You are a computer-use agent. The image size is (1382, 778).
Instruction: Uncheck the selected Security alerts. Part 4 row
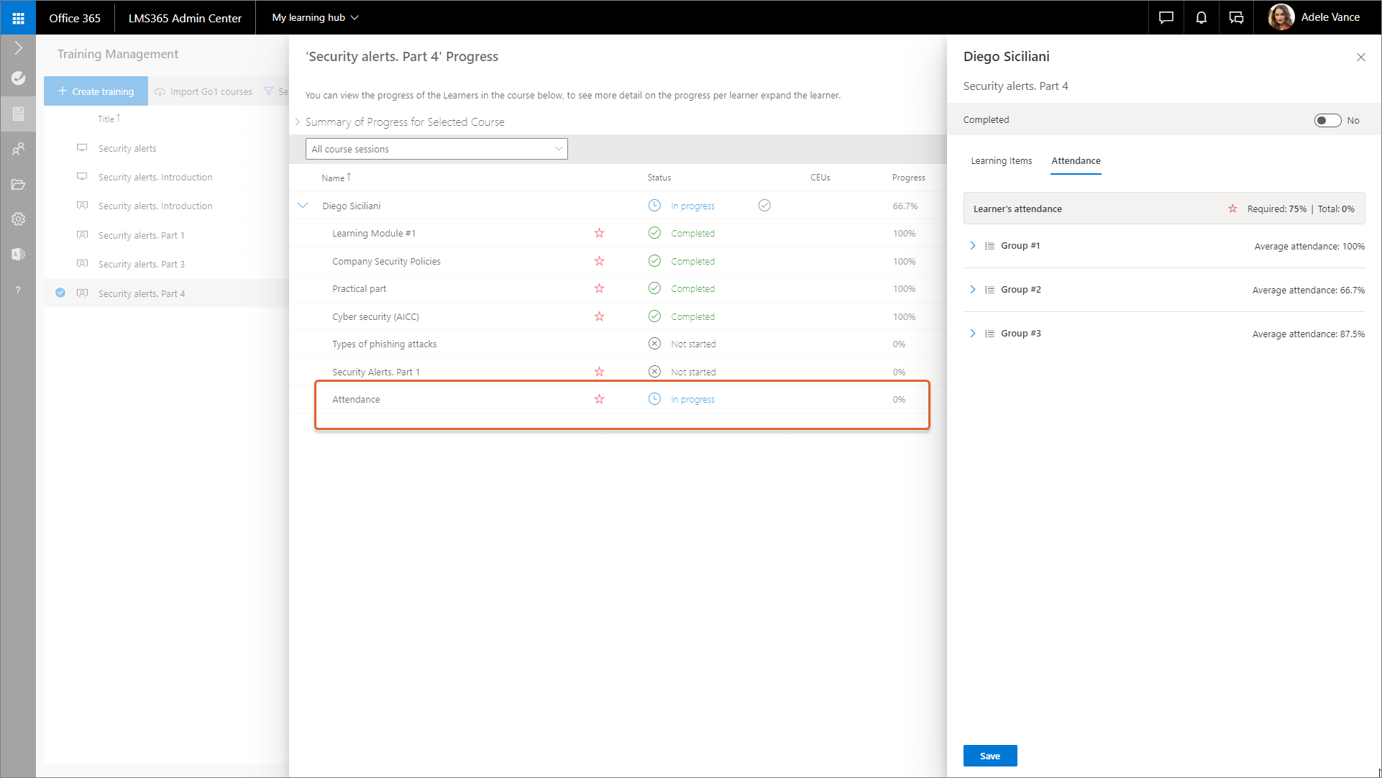click(60, 293)
